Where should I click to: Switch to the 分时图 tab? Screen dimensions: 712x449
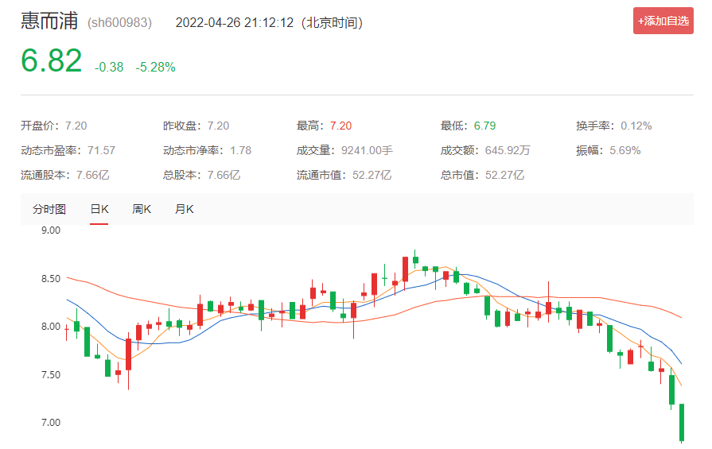49,210
